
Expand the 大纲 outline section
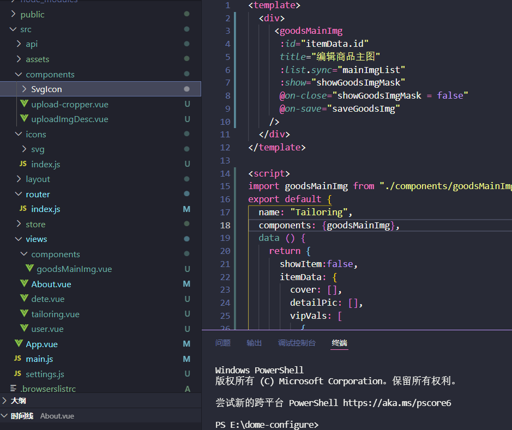(x=4, y=401)
